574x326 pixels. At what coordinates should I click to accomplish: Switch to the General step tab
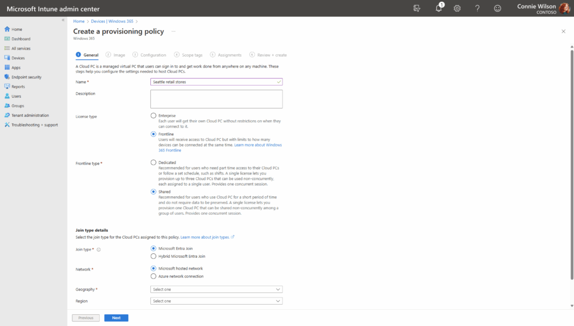[x=87, y=55]
